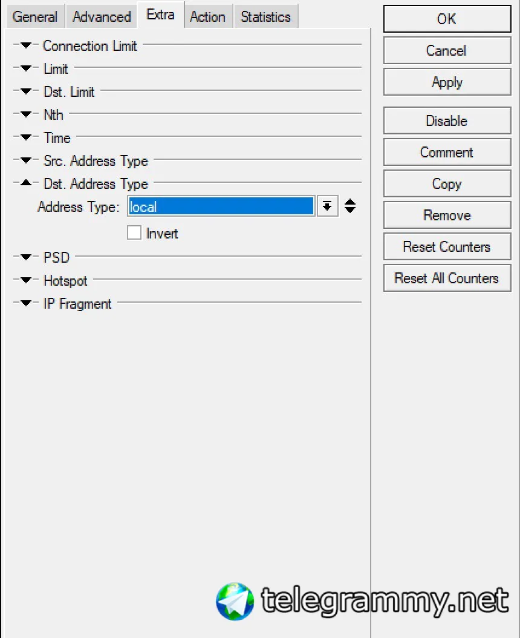The image size is (520, 638).
Task: Click the Apply button
Action: 447,82
